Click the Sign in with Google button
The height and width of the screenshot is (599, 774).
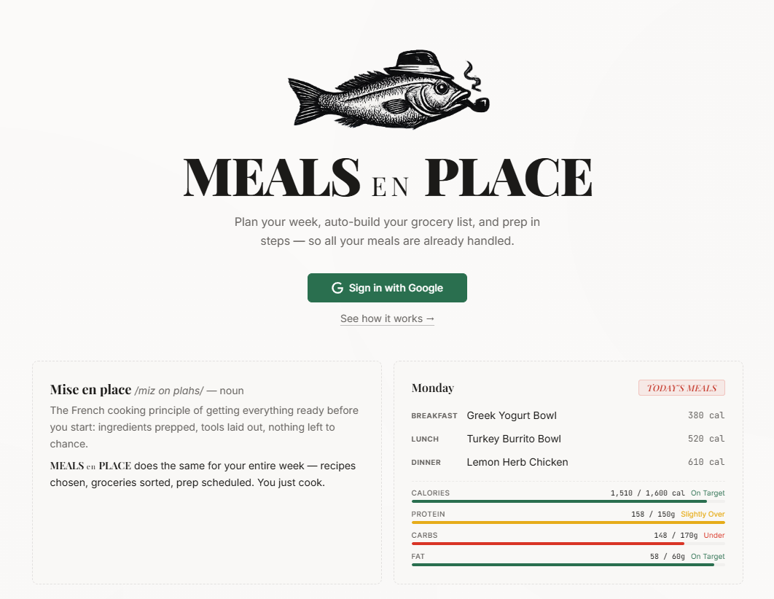(x=387, y=288)
